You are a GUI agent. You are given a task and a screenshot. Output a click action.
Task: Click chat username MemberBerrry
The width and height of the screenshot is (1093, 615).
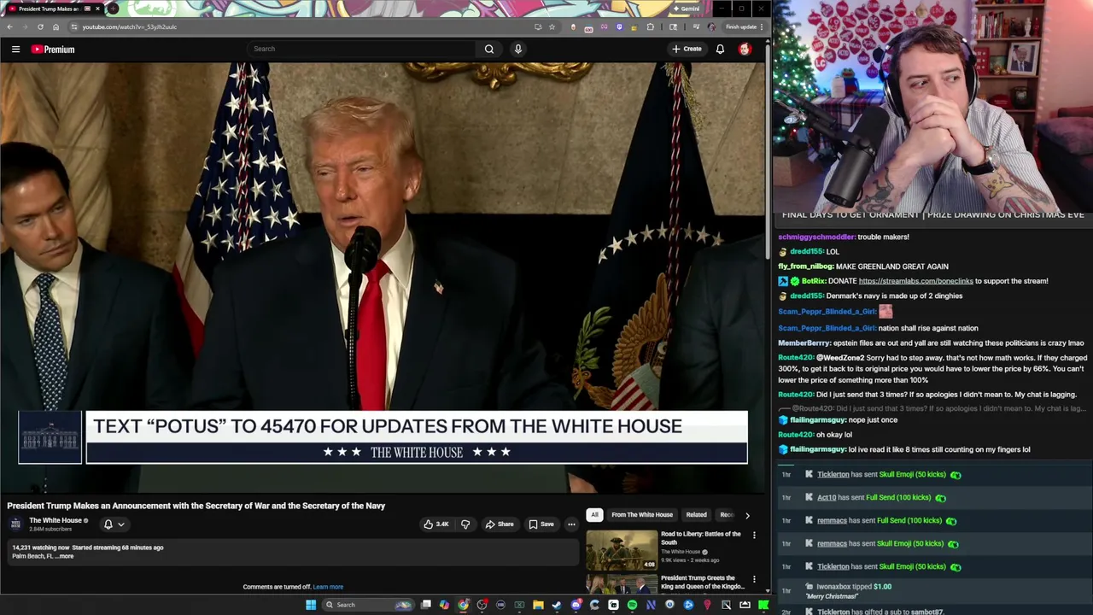click(x=804, y=343)
